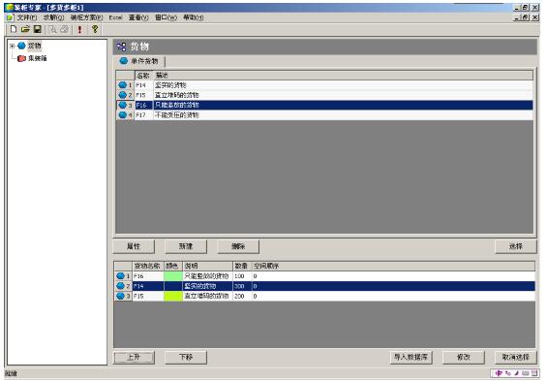
Task: Click the 修改 button
Action: pyautogui.click(x=464, y=357)
